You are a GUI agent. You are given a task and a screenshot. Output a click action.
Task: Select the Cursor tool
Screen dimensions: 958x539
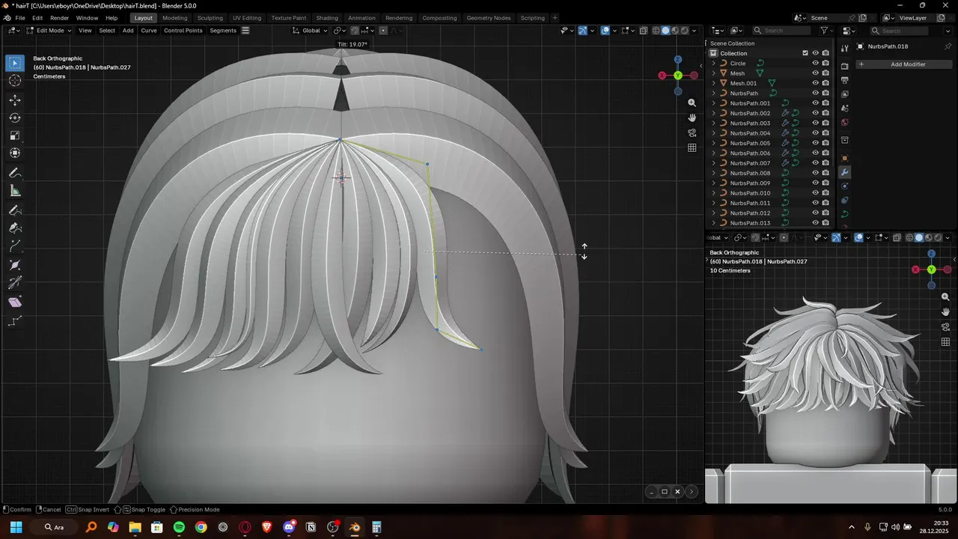pos(15,81)
